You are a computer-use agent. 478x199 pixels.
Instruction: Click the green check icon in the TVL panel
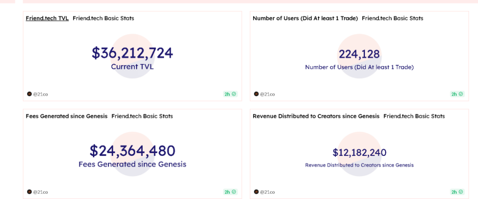(234, 94)
